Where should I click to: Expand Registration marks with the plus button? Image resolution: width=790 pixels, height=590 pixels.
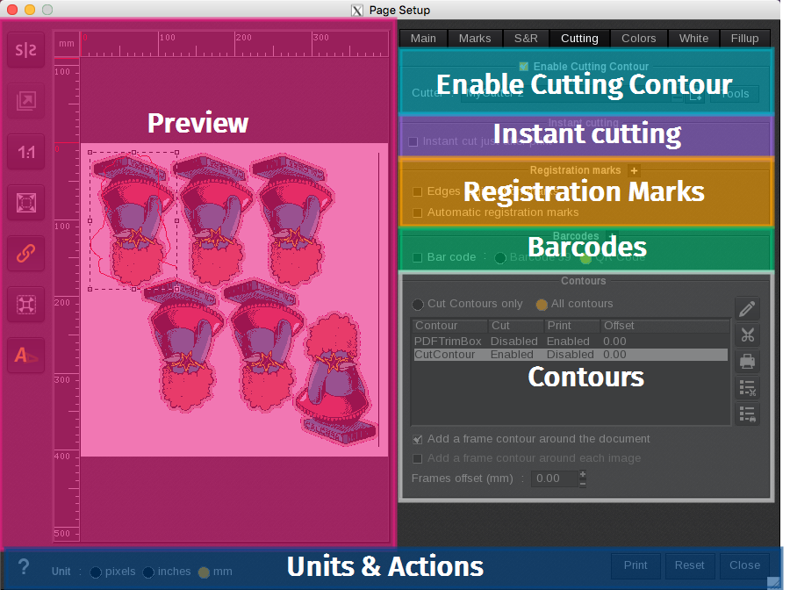tap(634, 170)
